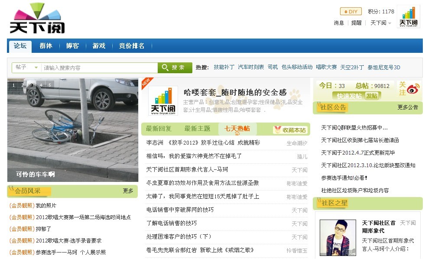Click the search content input field
Image resolution: width=425 pixels, height=259 pixels.
coord(99,68)
